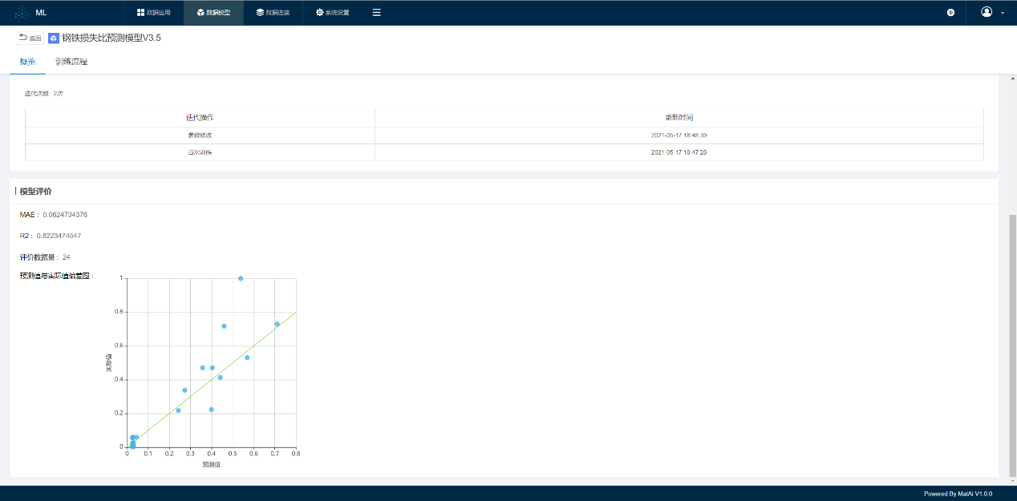
Task: Click the 返回 back button
Action: click(x=30, y=38)
